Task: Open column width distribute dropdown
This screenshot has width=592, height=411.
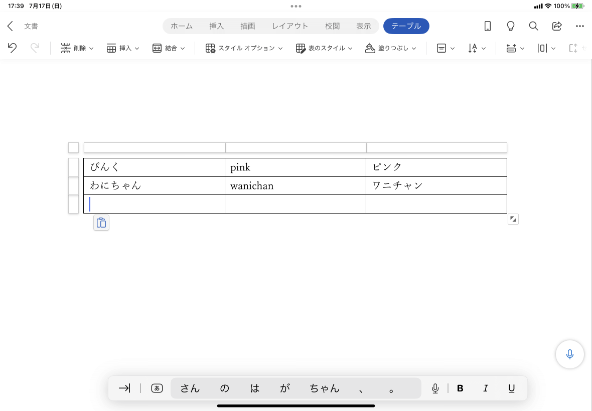Action: [x=546, y=48]
